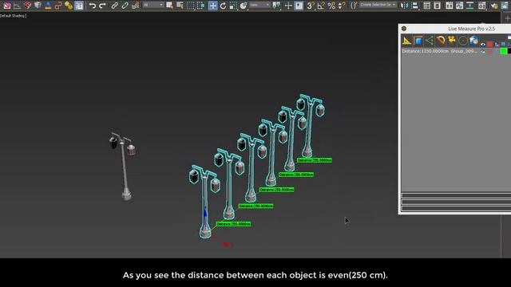Image resolution: width=511 pixels, height=287 pixels.
Task: Toggle visibility eye on the Distance:1250 row
Action: coord(482,51)
